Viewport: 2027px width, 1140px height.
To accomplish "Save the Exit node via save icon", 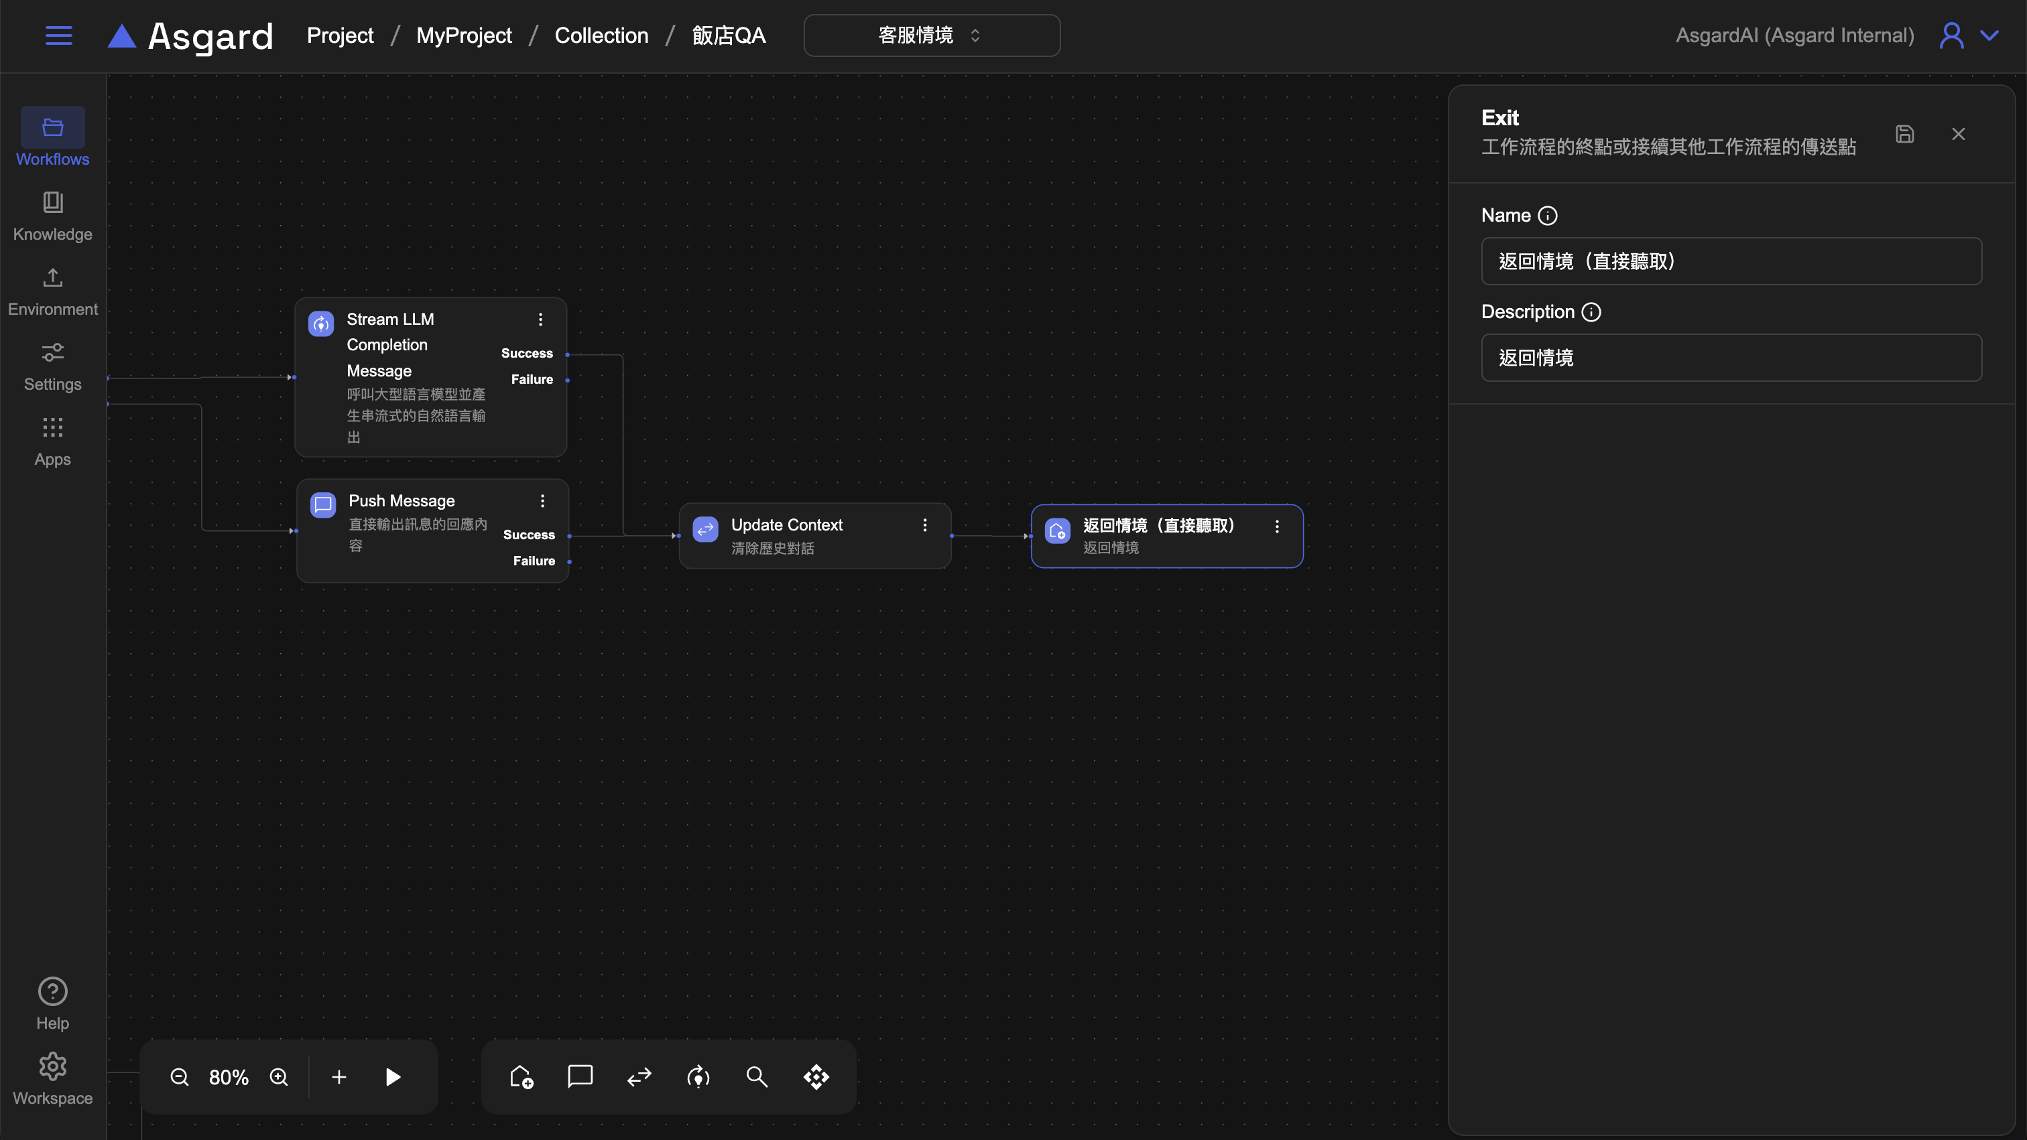I will point(1904,135).
